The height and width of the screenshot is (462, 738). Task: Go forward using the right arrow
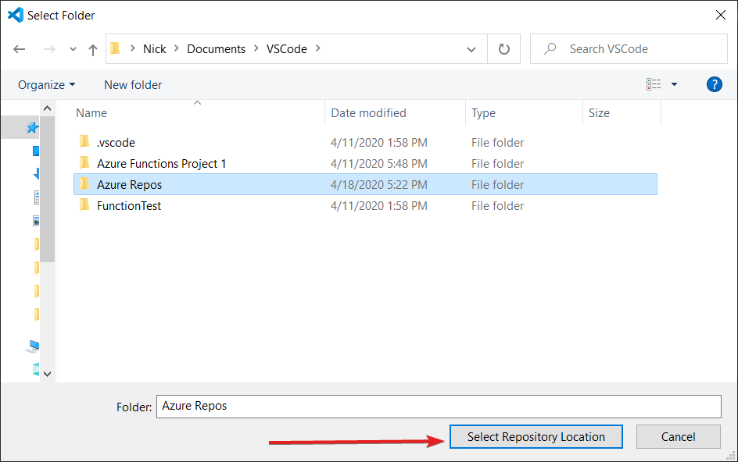click(49, 49)
